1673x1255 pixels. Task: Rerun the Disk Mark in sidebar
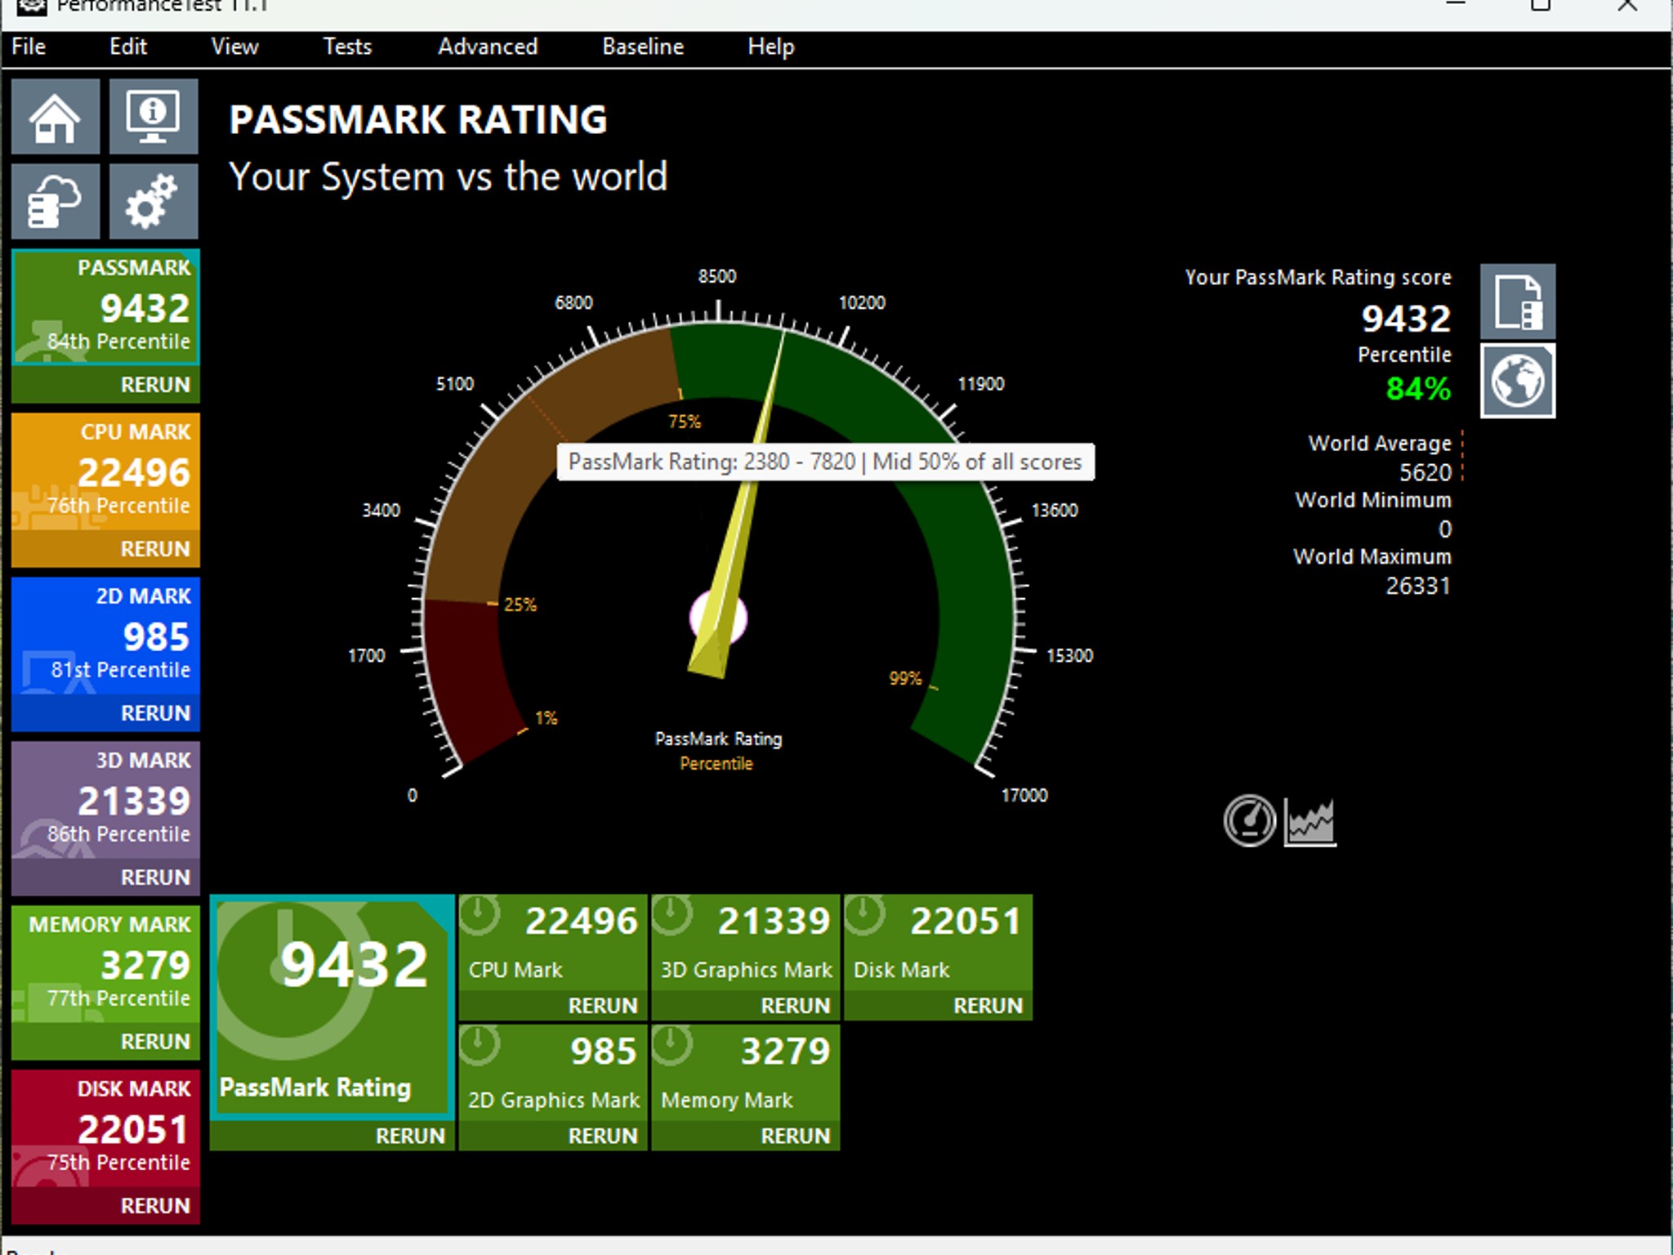coord(155,1206)
